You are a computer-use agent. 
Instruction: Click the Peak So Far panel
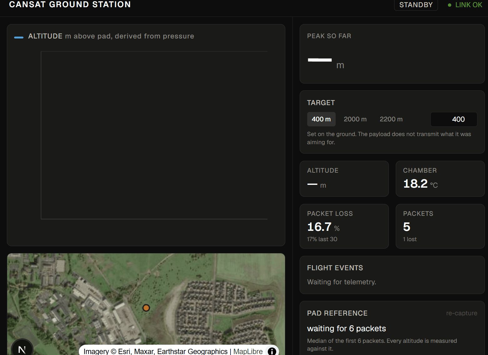(x=392, y=54)
